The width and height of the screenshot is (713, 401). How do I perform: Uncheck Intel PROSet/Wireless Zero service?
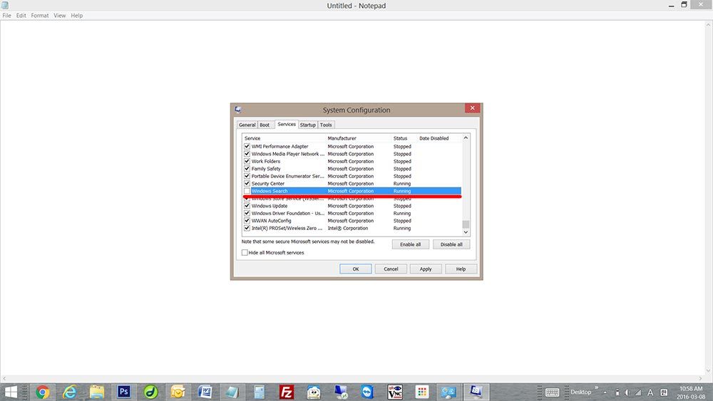click(247, 228)
